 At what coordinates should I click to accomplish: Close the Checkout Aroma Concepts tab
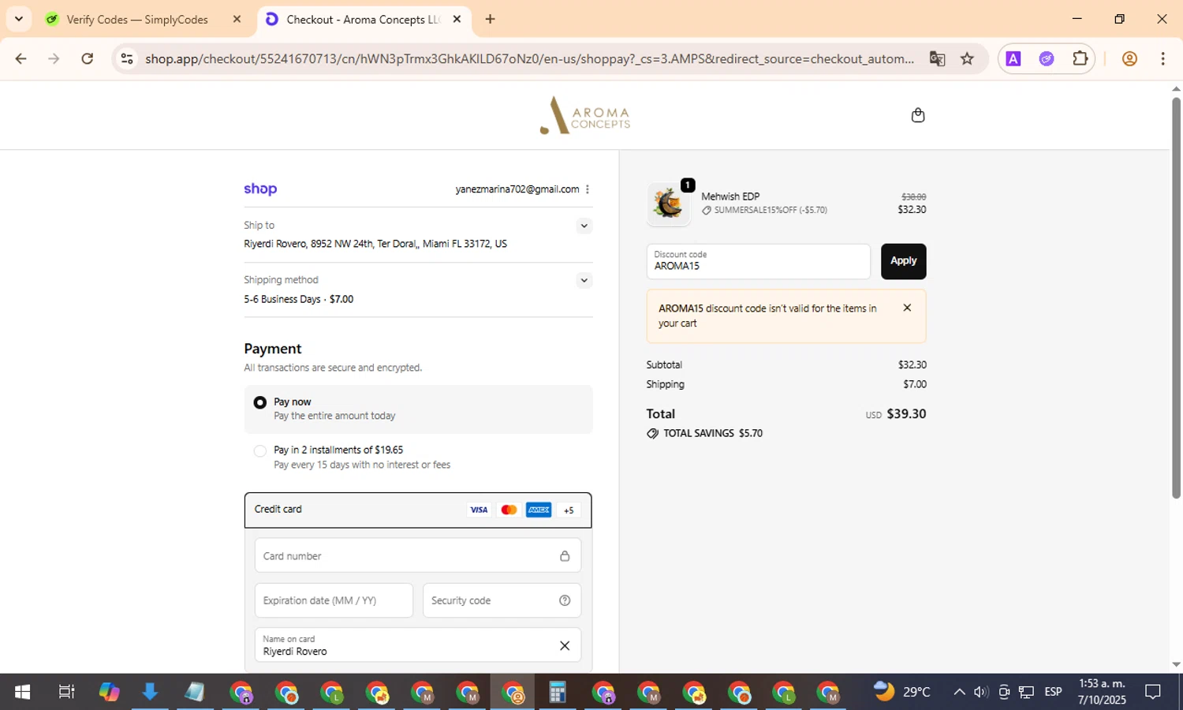[457, 19]
